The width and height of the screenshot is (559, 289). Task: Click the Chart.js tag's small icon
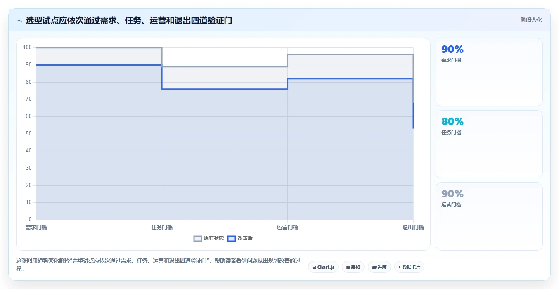pos(314,268)
